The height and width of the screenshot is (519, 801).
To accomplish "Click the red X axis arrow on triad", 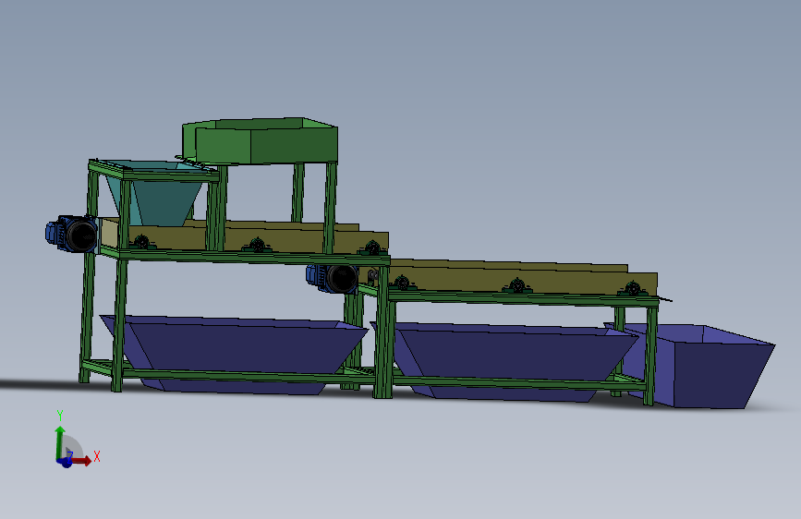I will [x=80, y=460].
